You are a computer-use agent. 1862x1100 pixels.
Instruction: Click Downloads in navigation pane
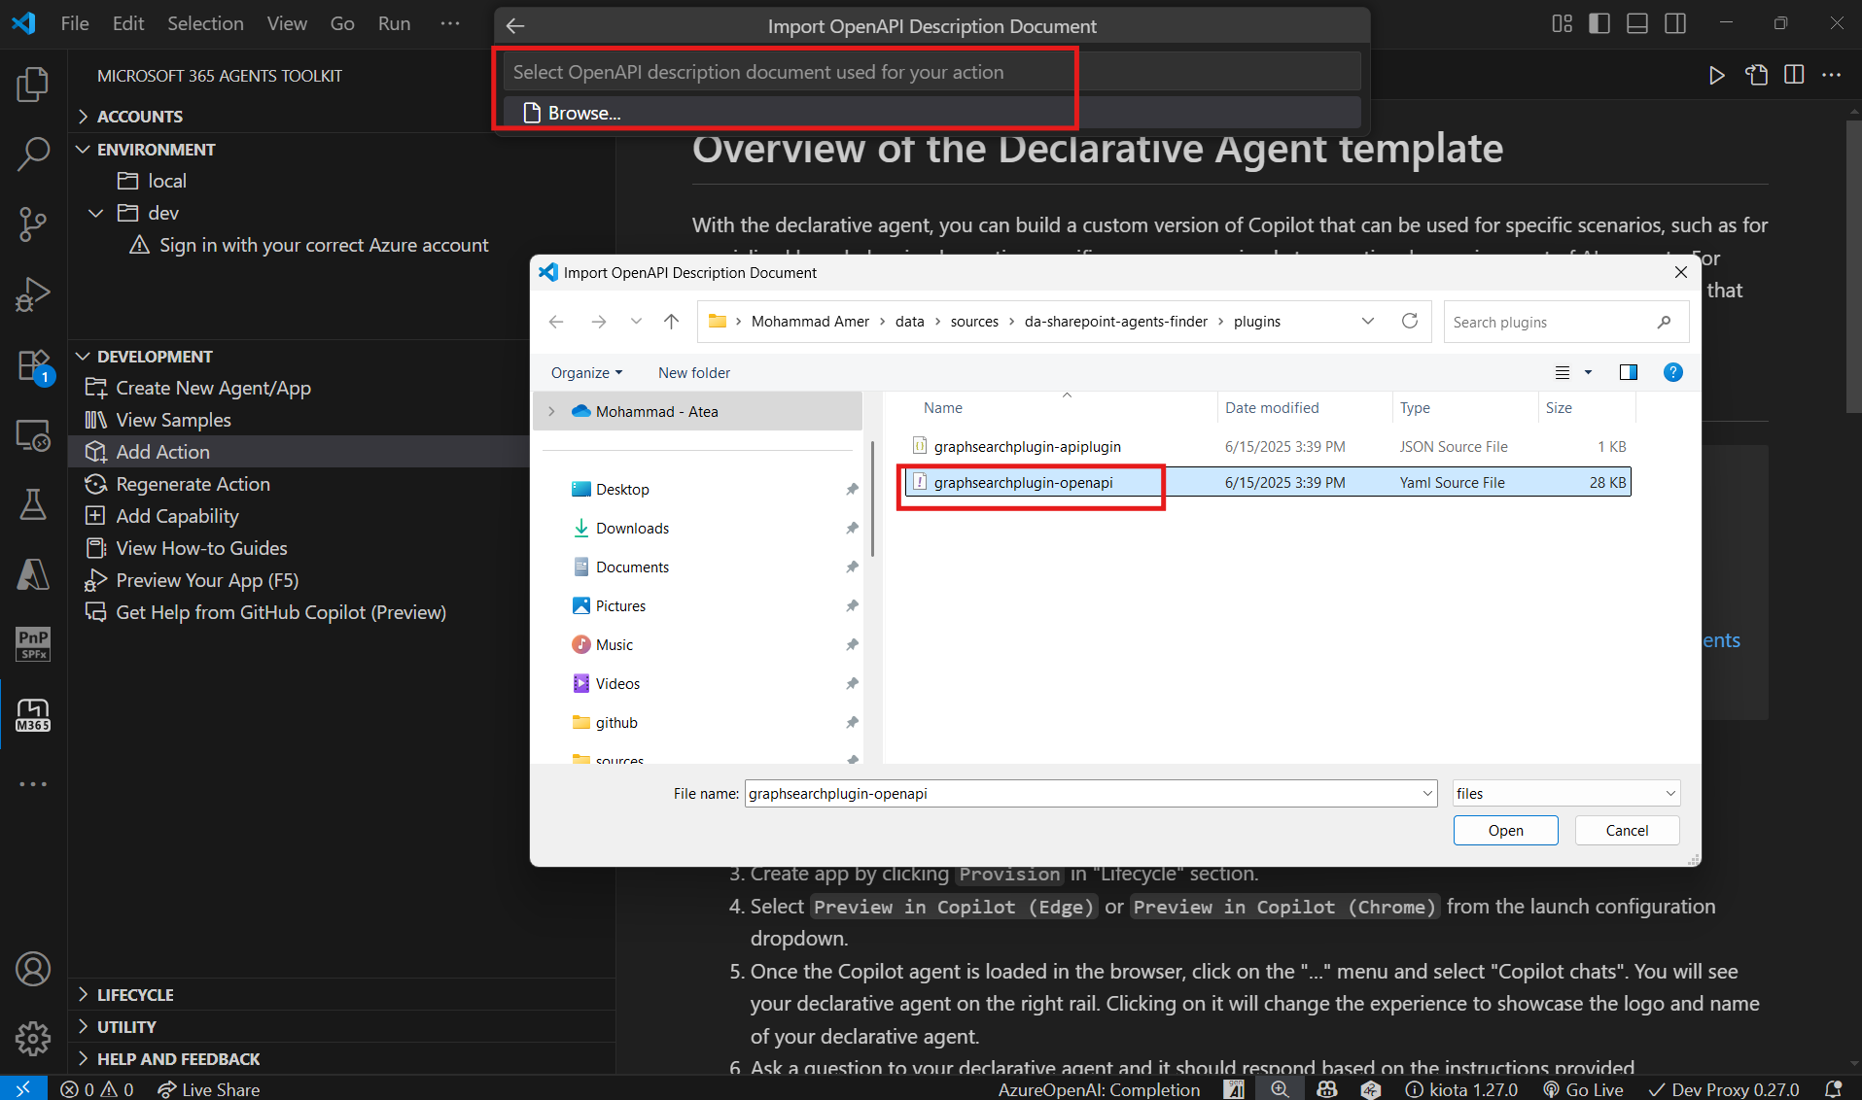coord(632,528)
